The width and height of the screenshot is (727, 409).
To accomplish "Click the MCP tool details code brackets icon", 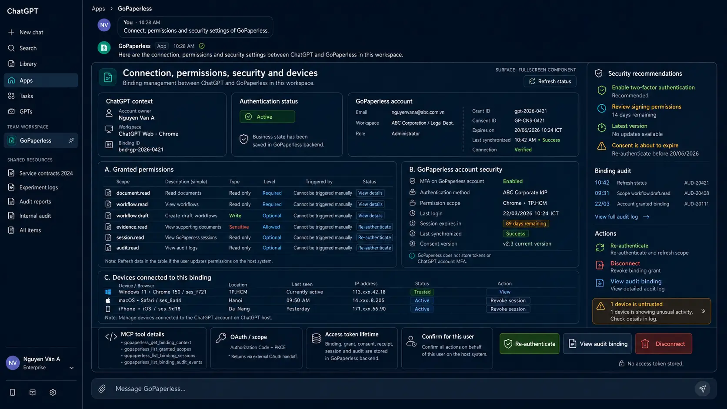I will pyautogui.click(x=111, y=337).
